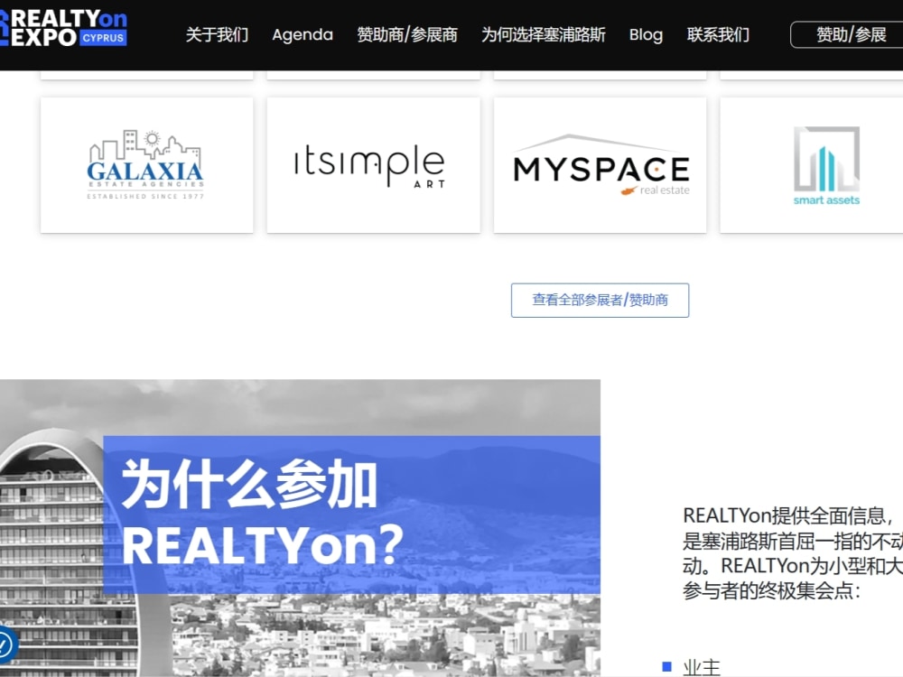Click the 为什么参加 REALTYon? banner image
903x677 pixels.
(300, 528)
